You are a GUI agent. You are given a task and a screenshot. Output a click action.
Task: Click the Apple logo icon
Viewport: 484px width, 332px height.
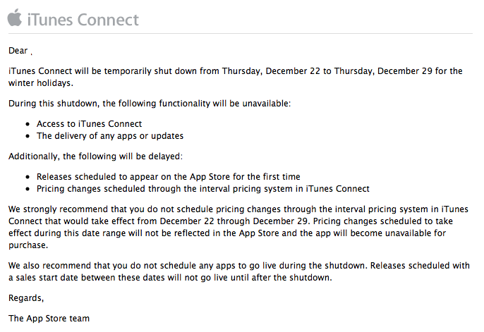tap(14, 17)
